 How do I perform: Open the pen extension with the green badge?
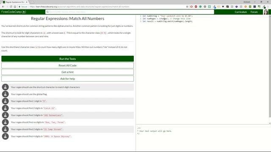(264, 7)
